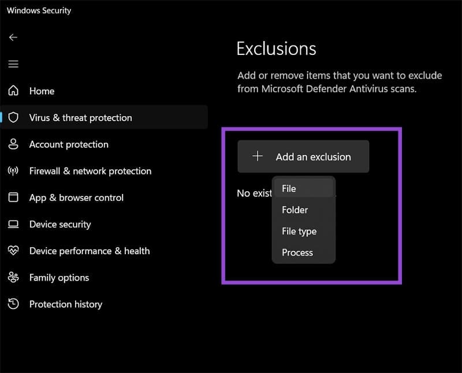Click the Device performance heart icon
Image resolution: width=462 pixels, height=373 pixels.
pos(13,251)
